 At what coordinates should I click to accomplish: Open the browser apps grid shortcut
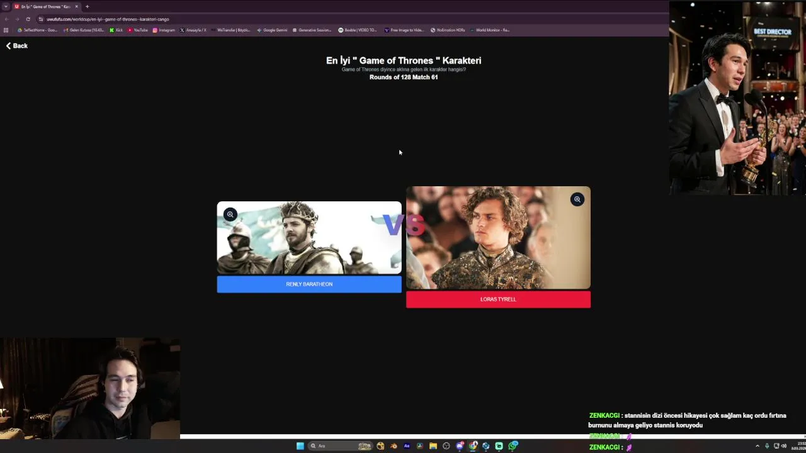(x=6, y=30)
